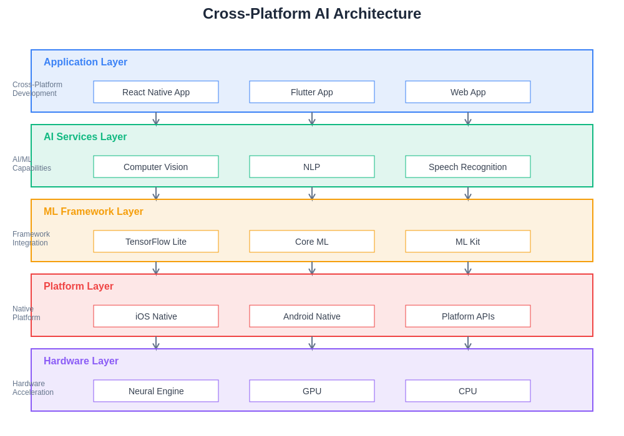
Task: Select the Core ML box
Action: [x=312, y=242]
